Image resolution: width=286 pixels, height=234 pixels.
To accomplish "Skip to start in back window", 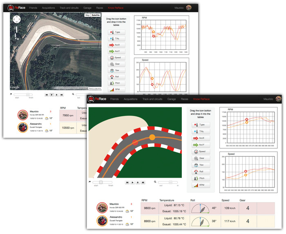I will point(47,95).
